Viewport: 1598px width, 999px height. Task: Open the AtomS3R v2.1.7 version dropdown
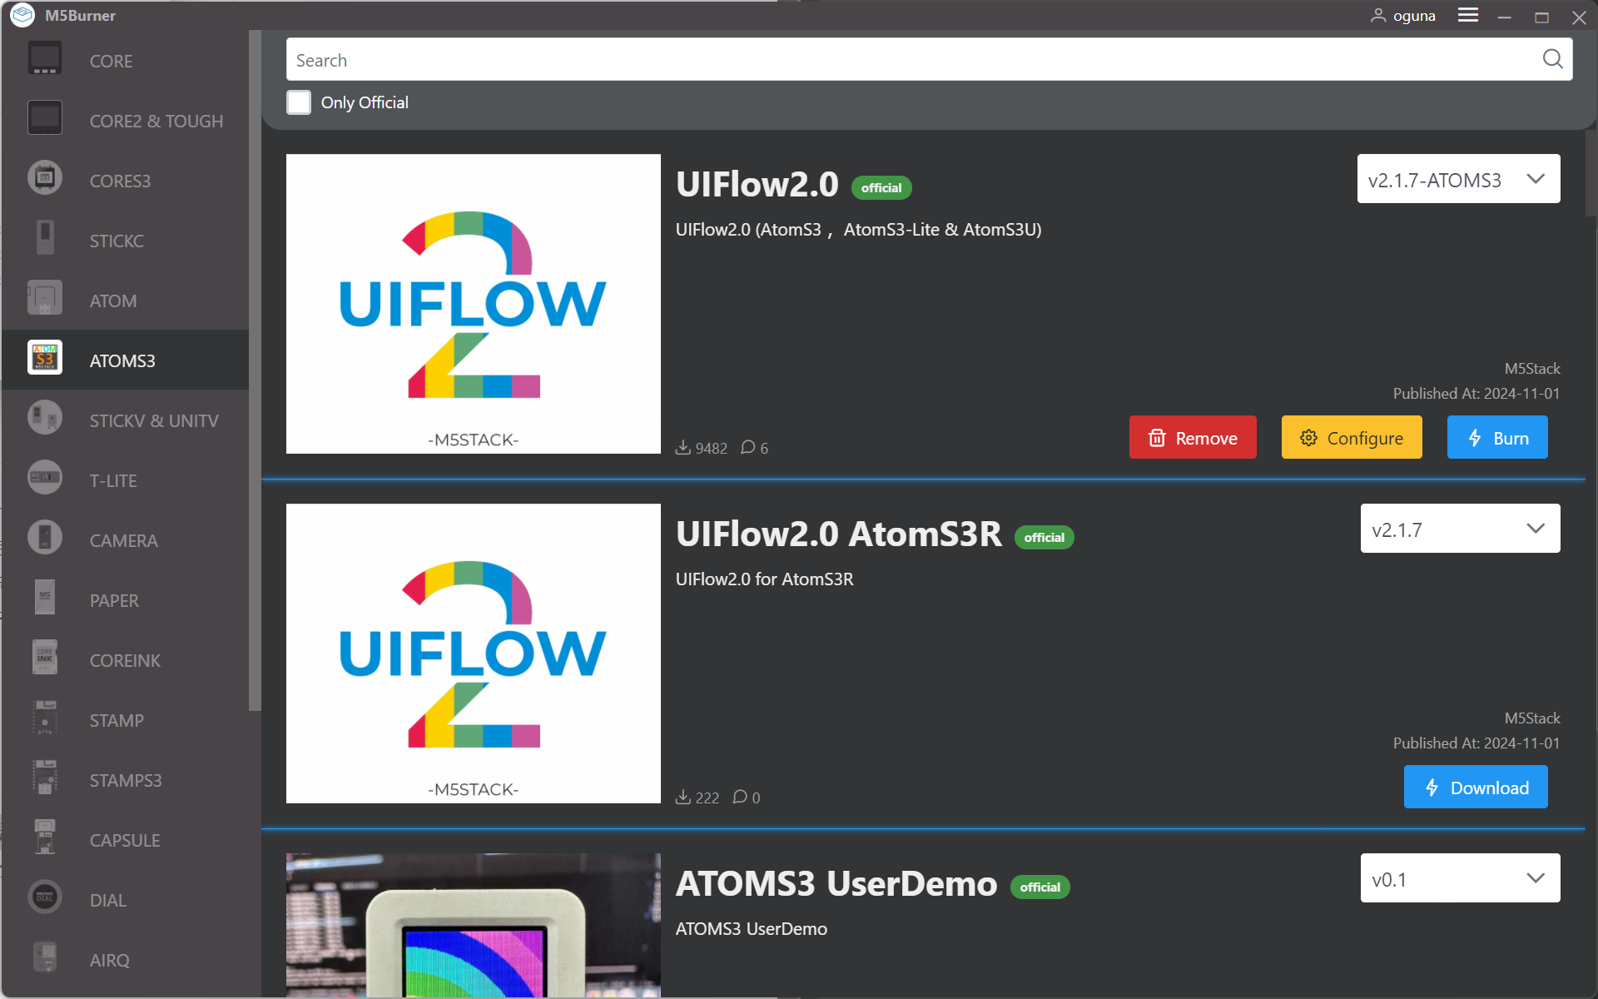(x=1460, y=529)
